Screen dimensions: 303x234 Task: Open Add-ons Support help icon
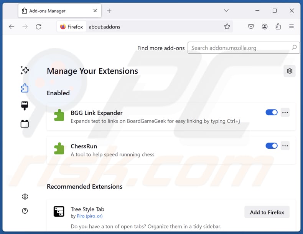point(25,211)
